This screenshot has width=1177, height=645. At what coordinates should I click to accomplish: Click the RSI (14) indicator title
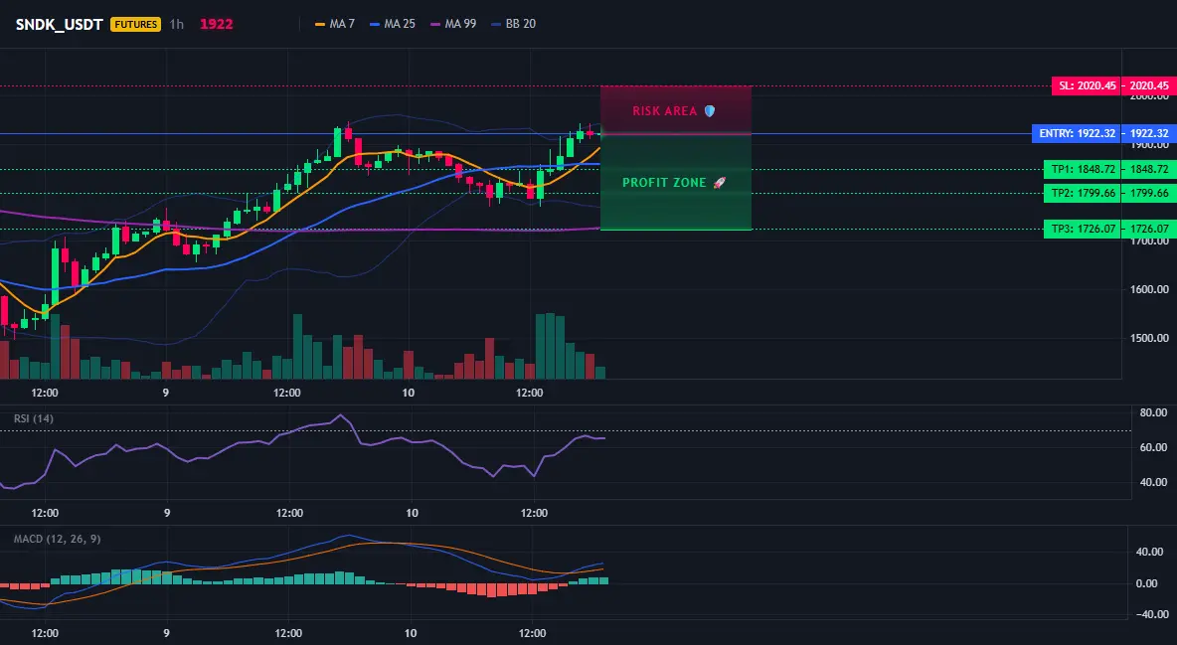[x=34, y=418]
